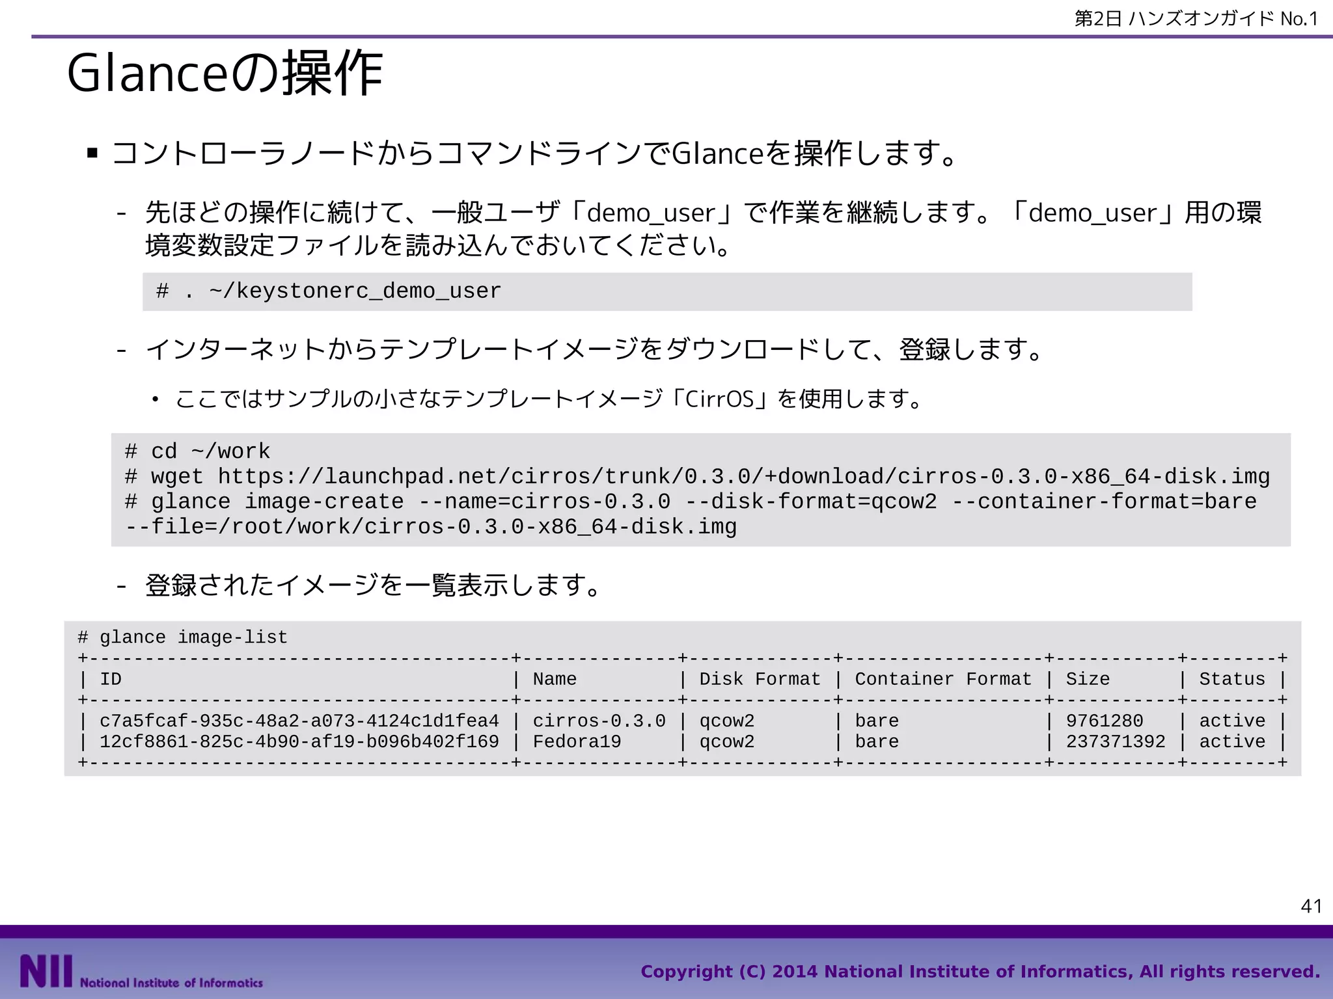Click the 237371392 size value

click(x=1116, y=742)
